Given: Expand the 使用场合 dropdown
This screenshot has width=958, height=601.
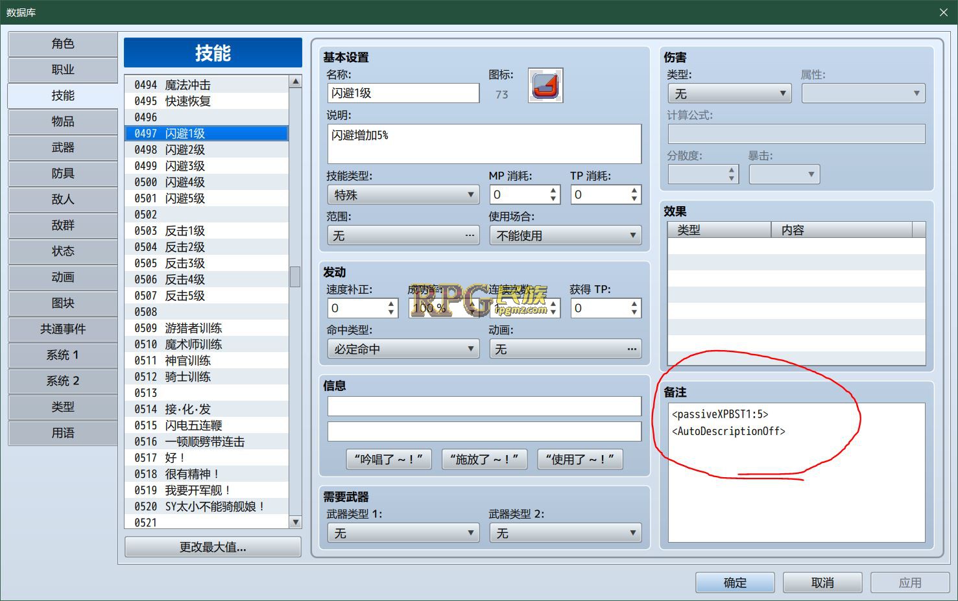Looking at the screenshot, I should 565,235.
